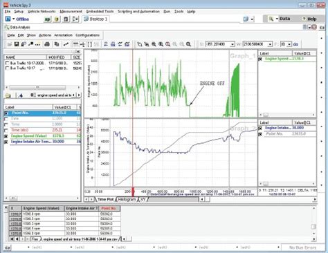The height and width of the screenshot is (253, 328).
Task: Toggle Point No. checkbox in Graph_2 legend
Action: click(x=260, y=134)
